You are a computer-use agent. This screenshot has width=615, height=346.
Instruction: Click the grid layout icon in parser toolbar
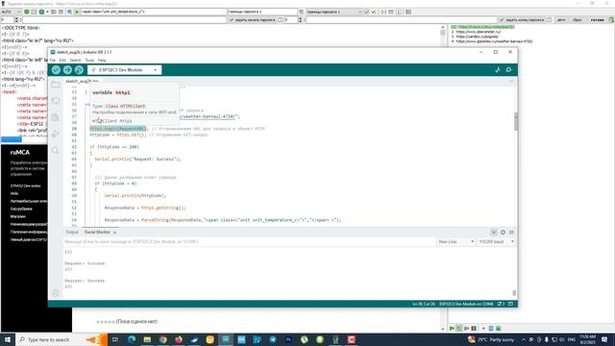click(408, 12)
